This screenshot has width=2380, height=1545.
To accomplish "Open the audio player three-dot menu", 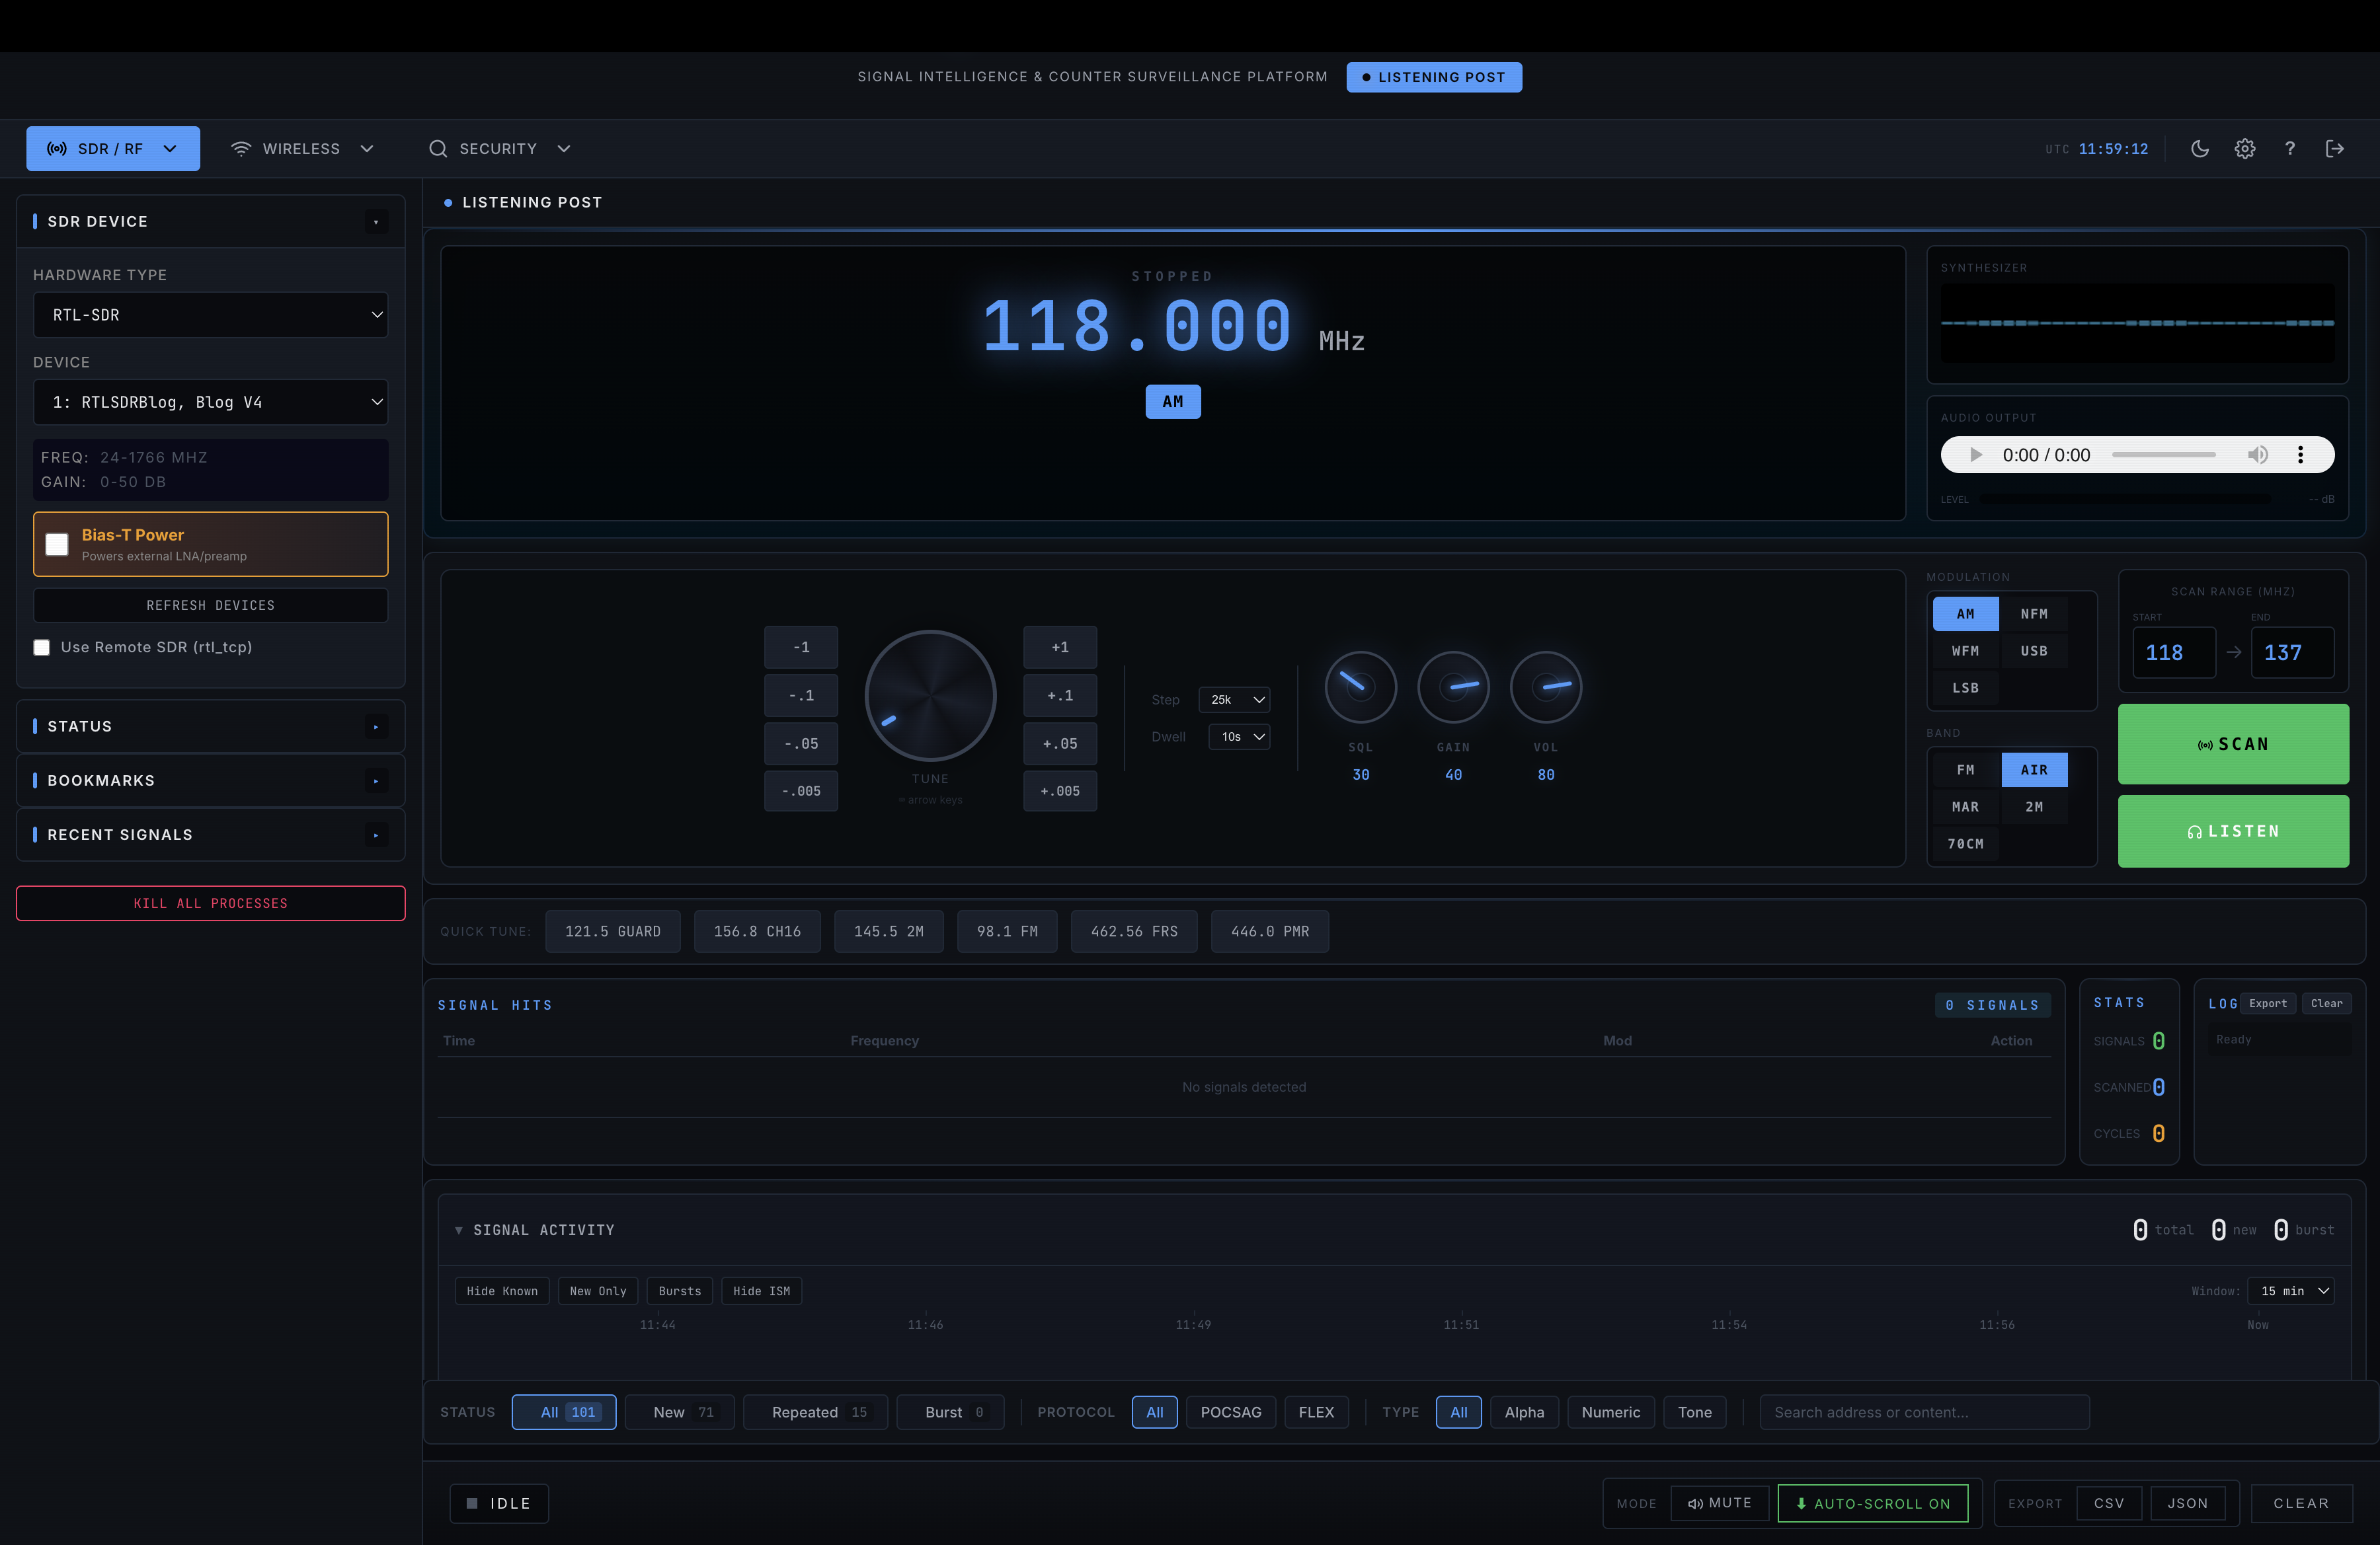I will click(x=2301, y=455).
